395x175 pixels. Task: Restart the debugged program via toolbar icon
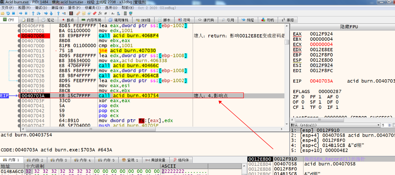coord(8,13)
